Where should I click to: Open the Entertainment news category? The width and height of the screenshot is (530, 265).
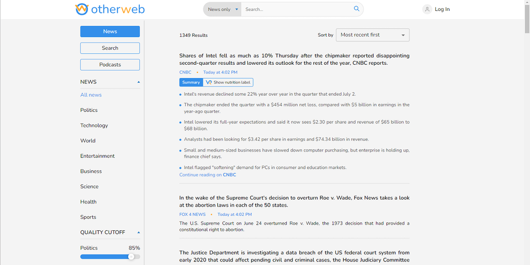[x=97, y=156]
